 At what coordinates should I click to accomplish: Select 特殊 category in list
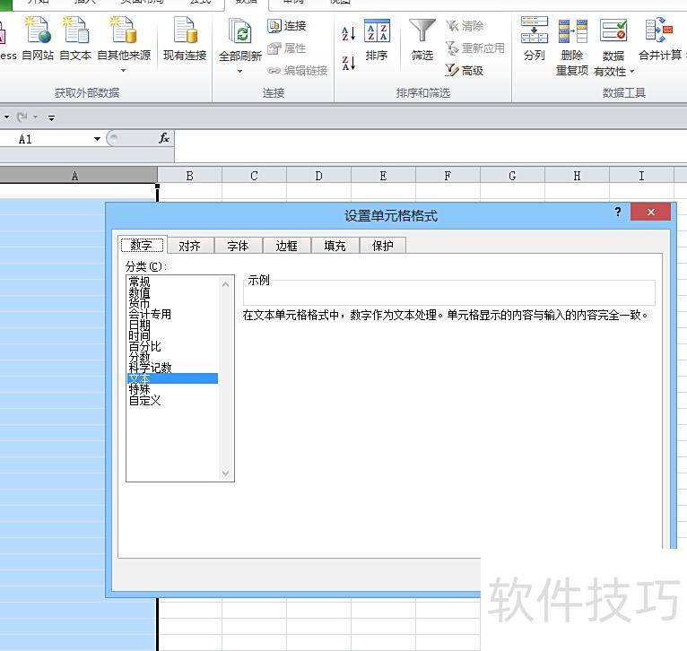point(172,389)
